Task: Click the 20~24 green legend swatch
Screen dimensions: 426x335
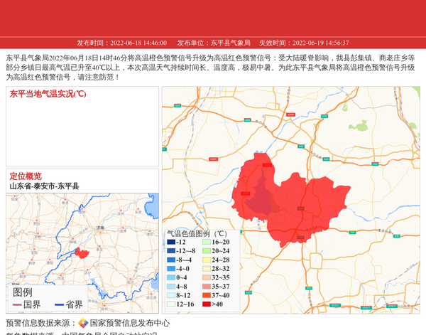Action: coord(207,251)
